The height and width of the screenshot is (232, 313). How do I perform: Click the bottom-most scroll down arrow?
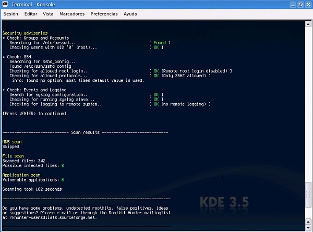click(x=308, y=228)
